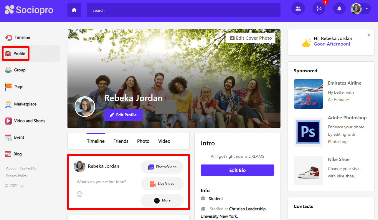Screen dimensions: 378x220
Task: Click the Edit Bio button
Action: 237,170
